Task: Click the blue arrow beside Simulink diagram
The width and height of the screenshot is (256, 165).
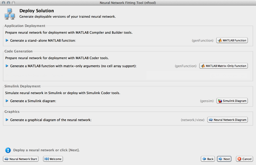Action: pos(7,101)
